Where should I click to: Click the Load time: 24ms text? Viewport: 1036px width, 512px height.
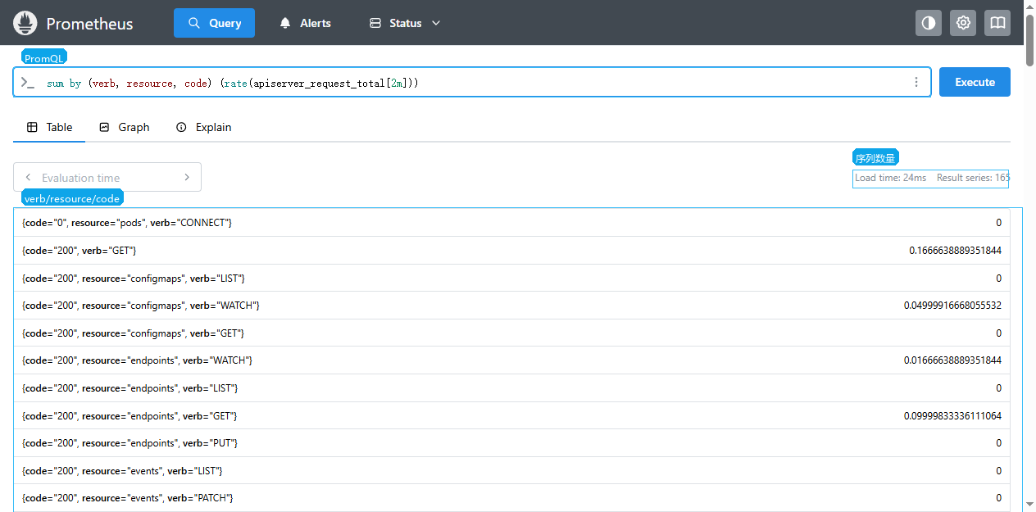tap(890, 177)
